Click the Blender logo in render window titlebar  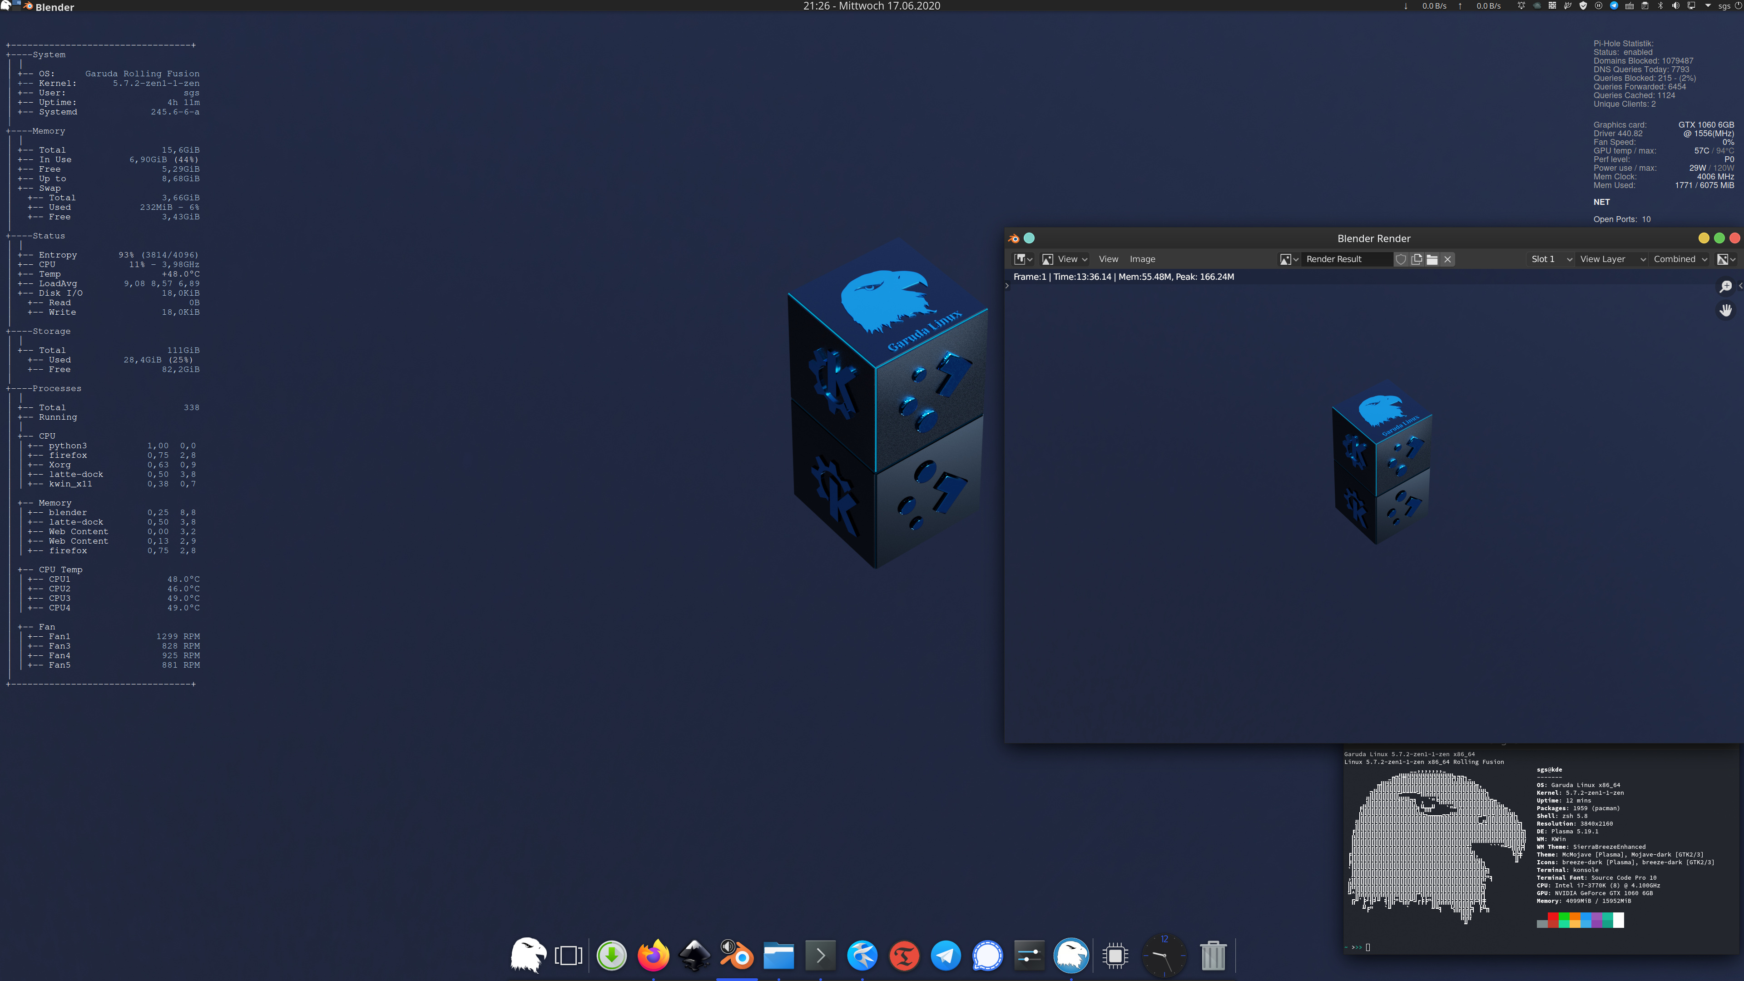pyautogui.click(x=1014, y=238)
